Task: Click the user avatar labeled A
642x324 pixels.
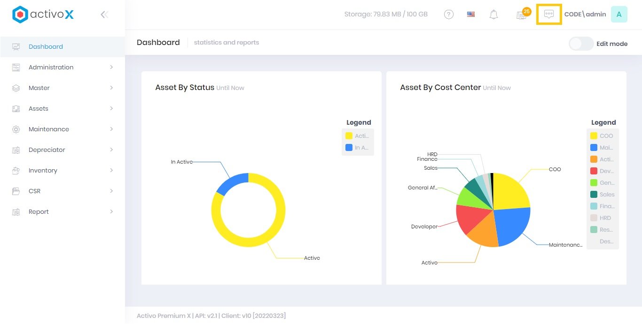Action: [619, 15]
